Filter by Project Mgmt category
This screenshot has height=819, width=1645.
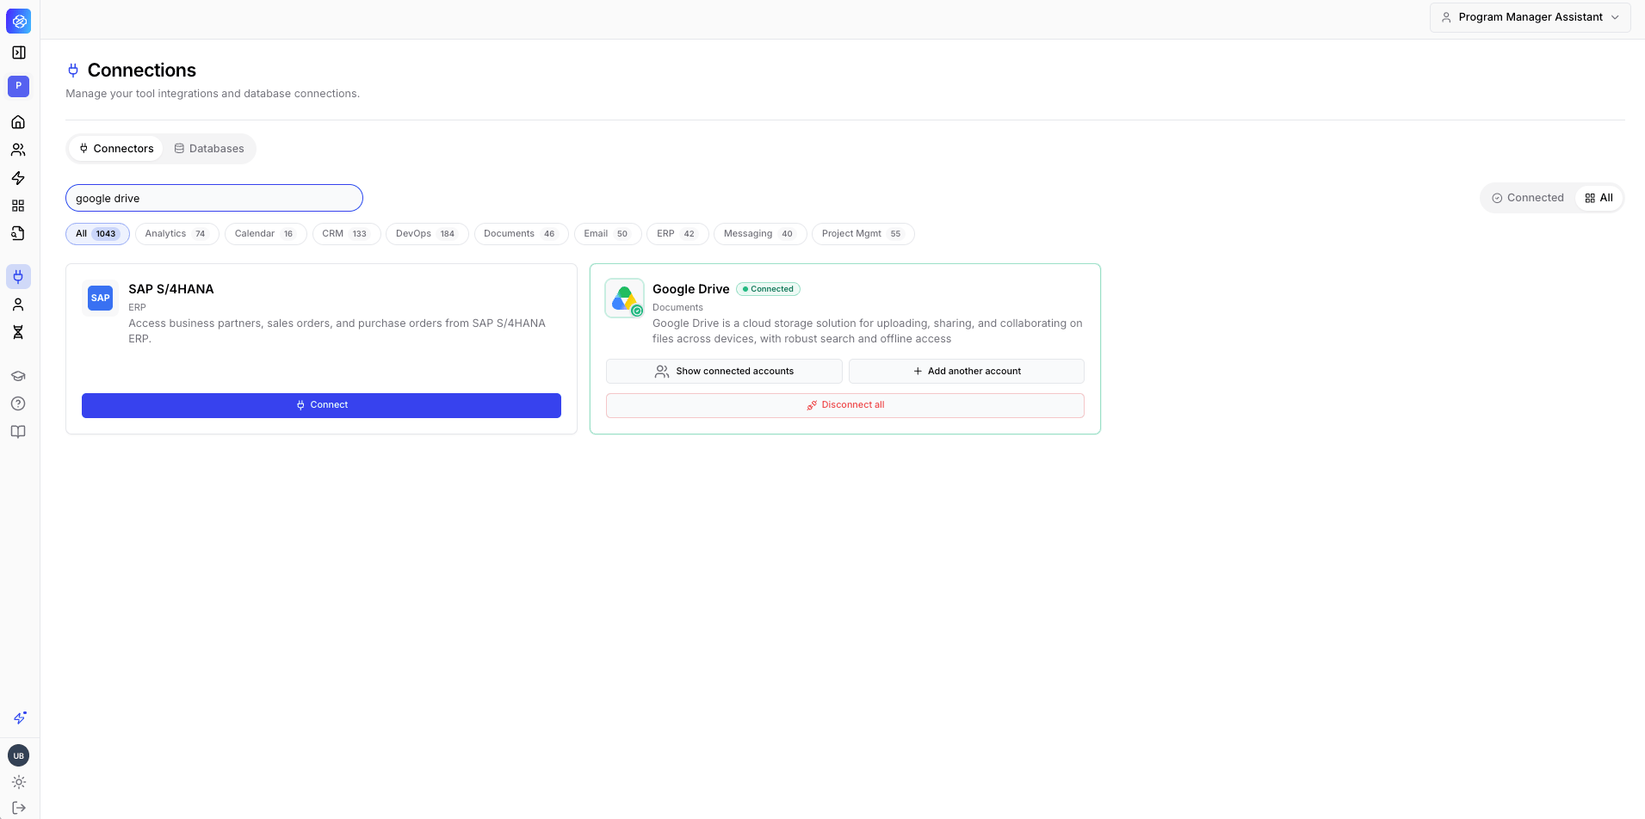pyautogui.click(x=863, y=234)
